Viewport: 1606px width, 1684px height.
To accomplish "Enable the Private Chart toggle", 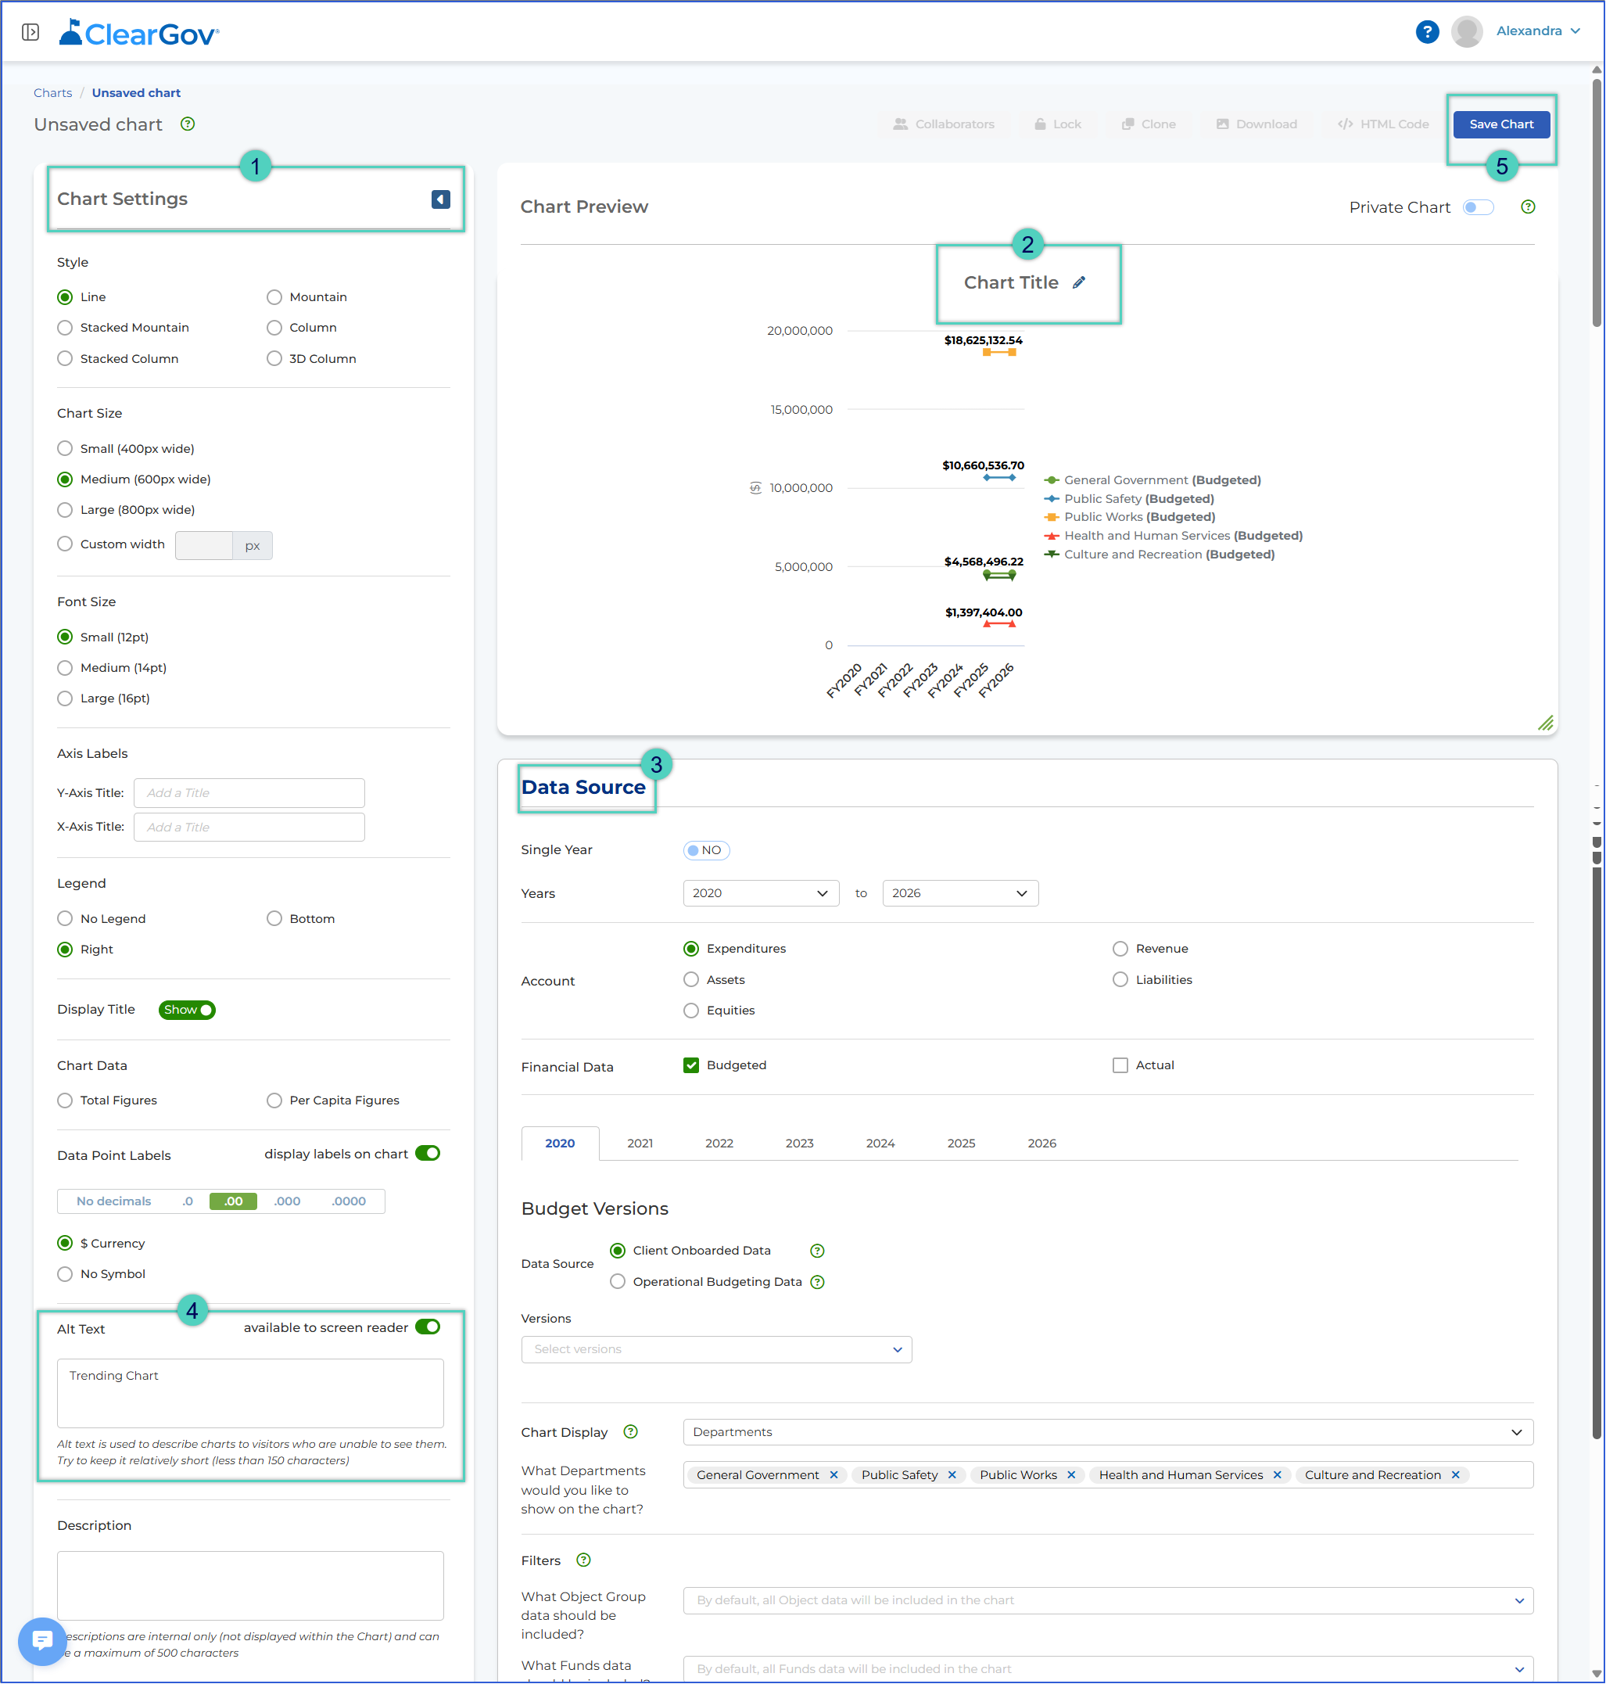I will [x=1479, y=207].
